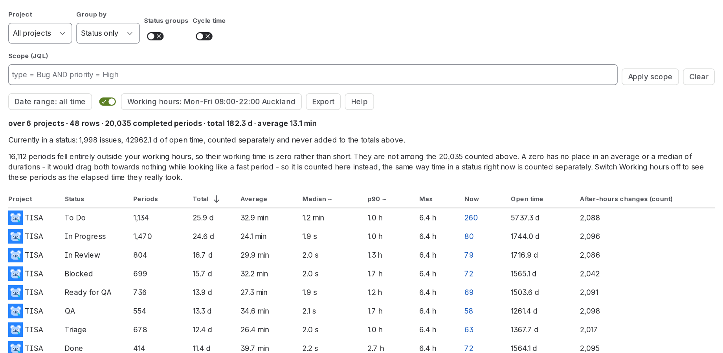Select the In Progress status cell
Screen dimensions: 723x353
pos(85,237)
